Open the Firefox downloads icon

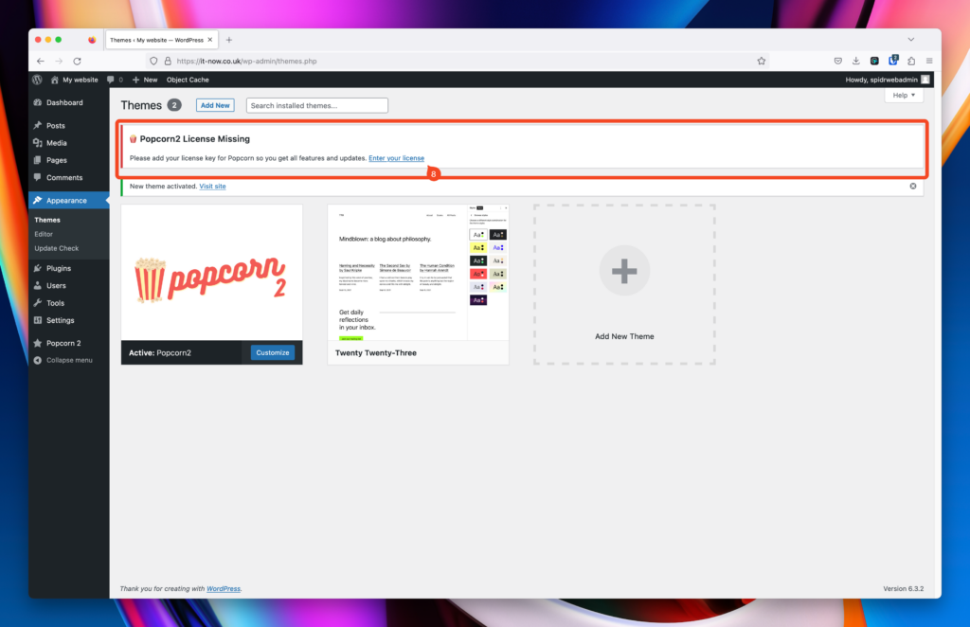[x=856, y=61]
